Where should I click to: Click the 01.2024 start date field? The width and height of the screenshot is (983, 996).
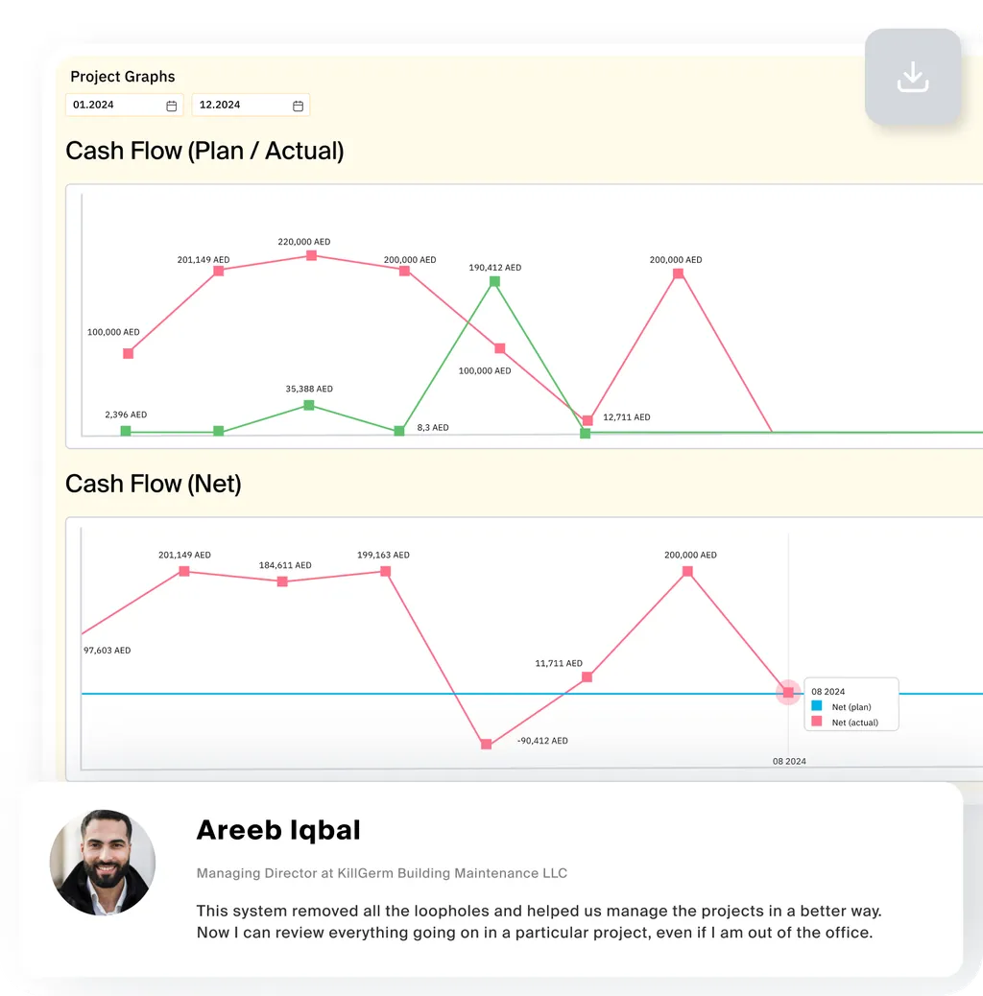coord(125,105)
